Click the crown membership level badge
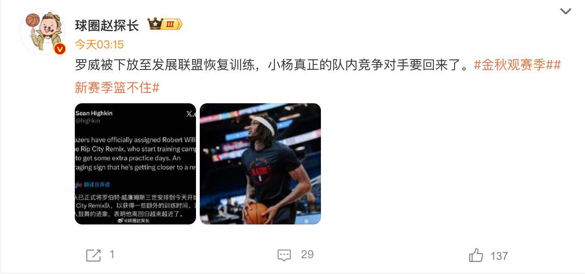 [165, 25]
